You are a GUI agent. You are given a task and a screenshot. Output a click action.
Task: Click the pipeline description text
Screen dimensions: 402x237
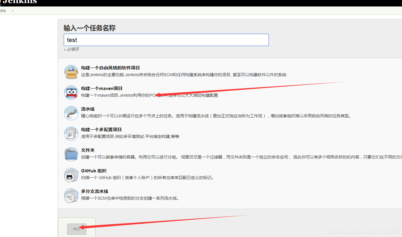(x=216, y=116)
